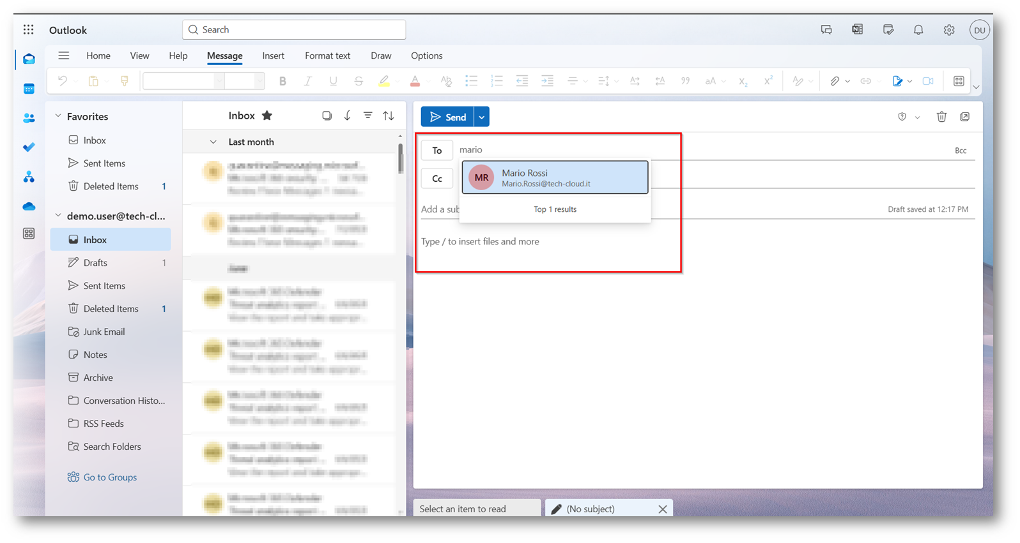1020x543 pixels.
Task: Open the To Do checkmark icon
Action: coord(29,147)
